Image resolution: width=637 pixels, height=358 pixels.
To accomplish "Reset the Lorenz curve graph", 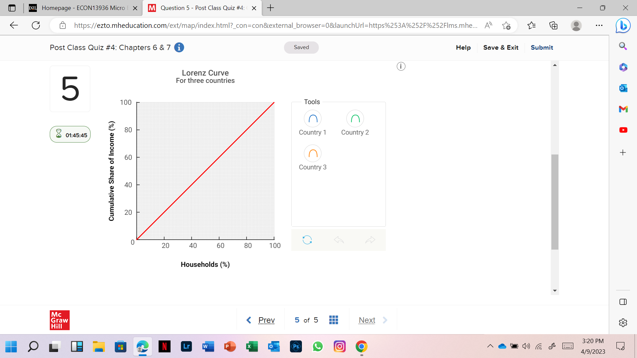I will click(307, 240).
